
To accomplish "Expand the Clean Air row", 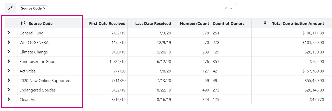I will coord(9,99).
